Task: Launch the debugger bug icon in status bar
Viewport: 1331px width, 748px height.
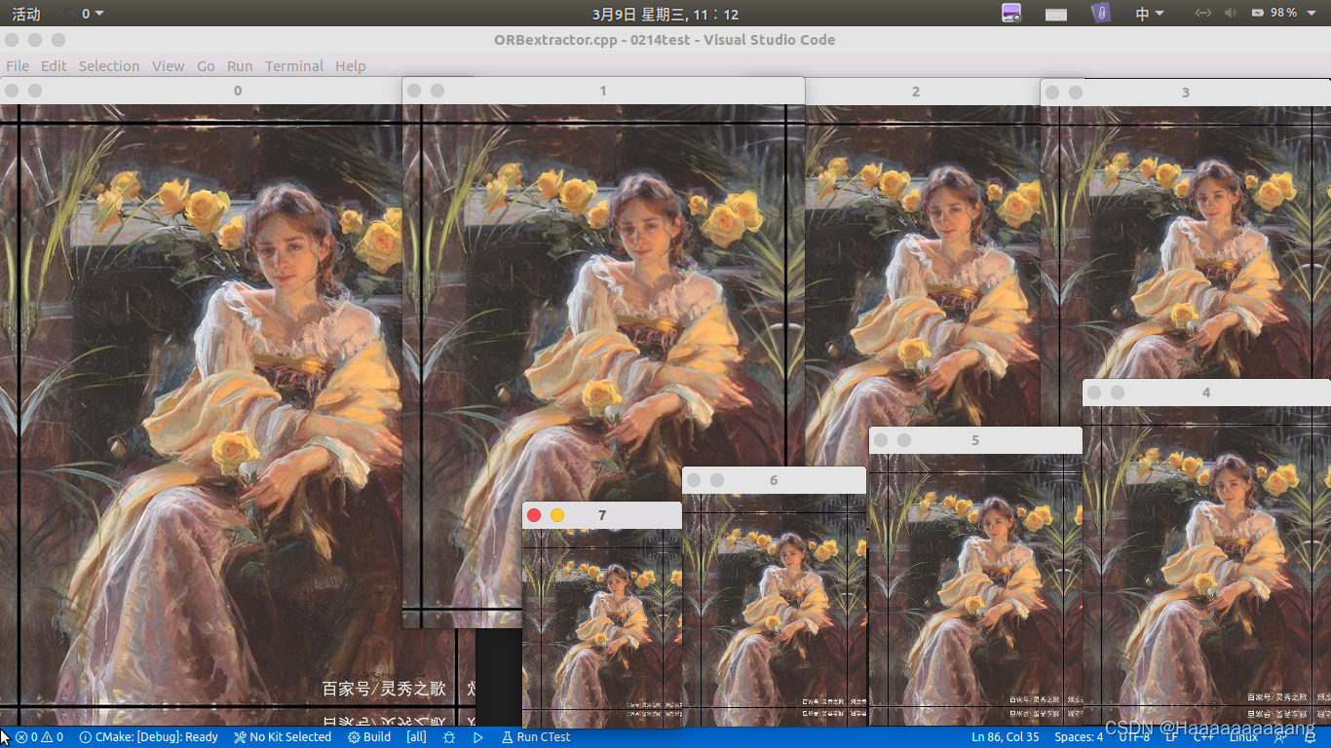Action: point(449,737)
